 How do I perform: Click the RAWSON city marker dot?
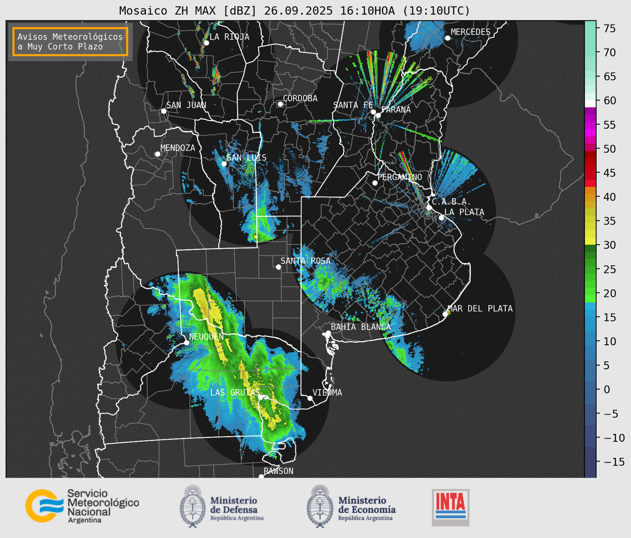tap(261, 476)
